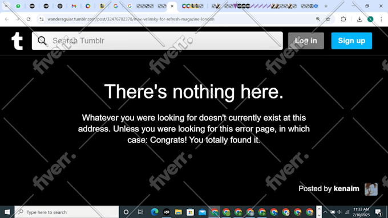Image resolution: width=388 pixels, height=218 pixels.
Task: Click the address bar URL
Action: pos(131,19)
